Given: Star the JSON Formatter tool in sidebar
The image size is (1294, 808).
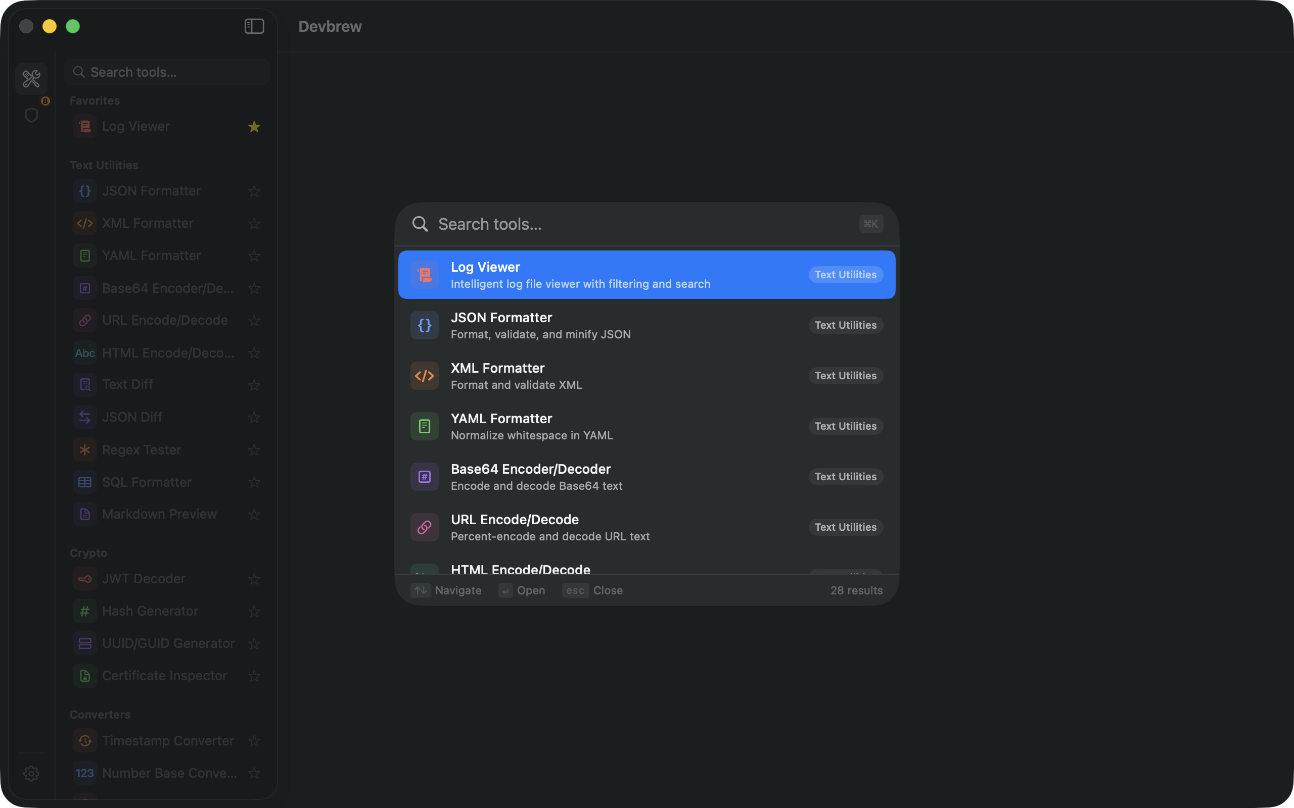Looking at the screenshot, I should click(x=254, y=191).
